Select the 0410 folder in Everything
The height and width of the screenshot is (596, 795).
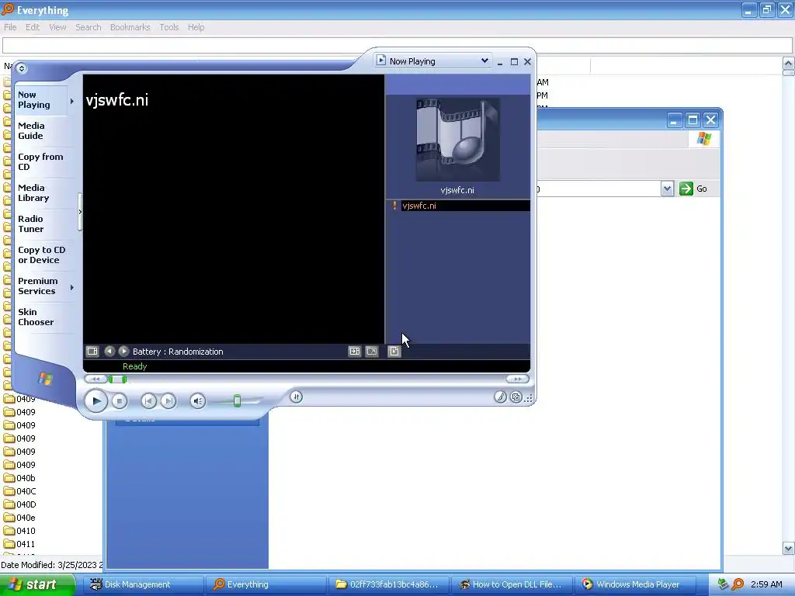pos(20,531)
